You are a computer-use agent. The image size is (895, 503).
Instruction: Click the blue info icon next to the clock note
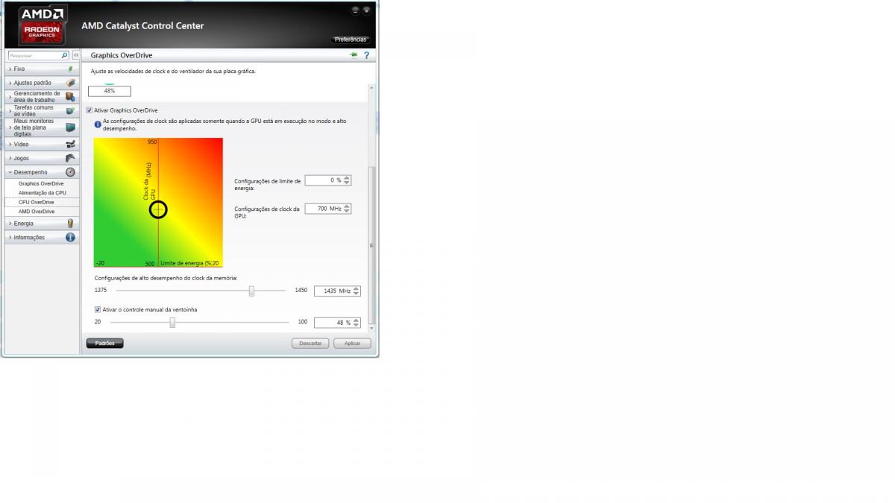(x=98, y=124)
